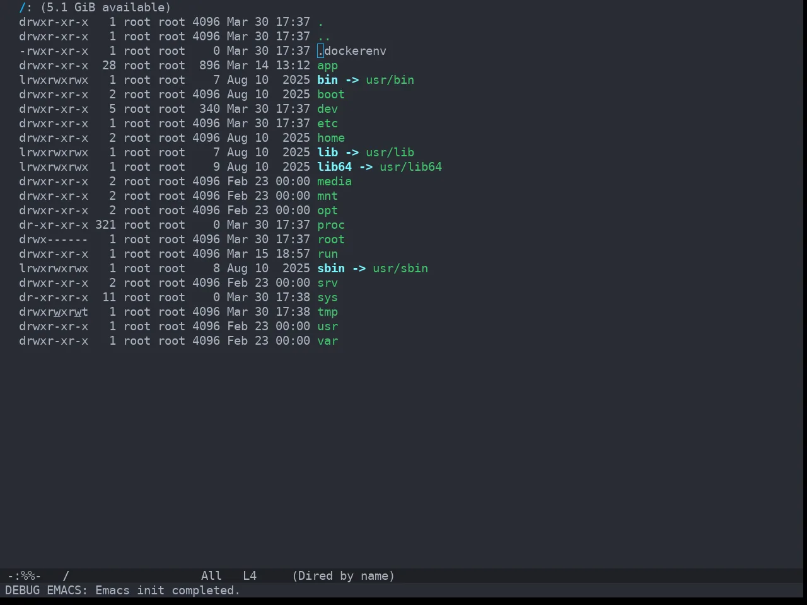Click link count 321 on proc row

[105, 225]
